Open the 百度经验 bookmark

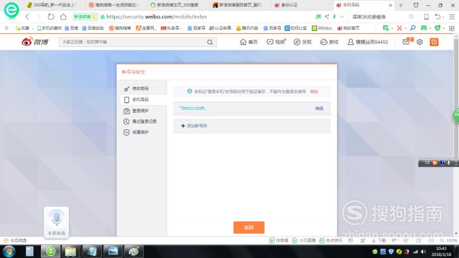pyautogui.click(x=93, y=28)
